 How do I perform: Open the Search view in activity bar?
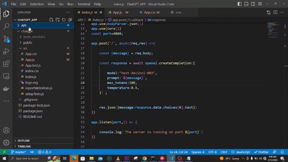(6, 26)
